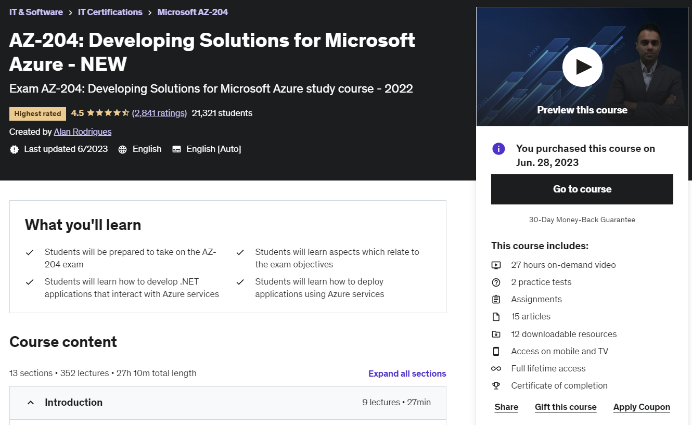Open instructor Alan Rodrigues profile

pos(83,132)
